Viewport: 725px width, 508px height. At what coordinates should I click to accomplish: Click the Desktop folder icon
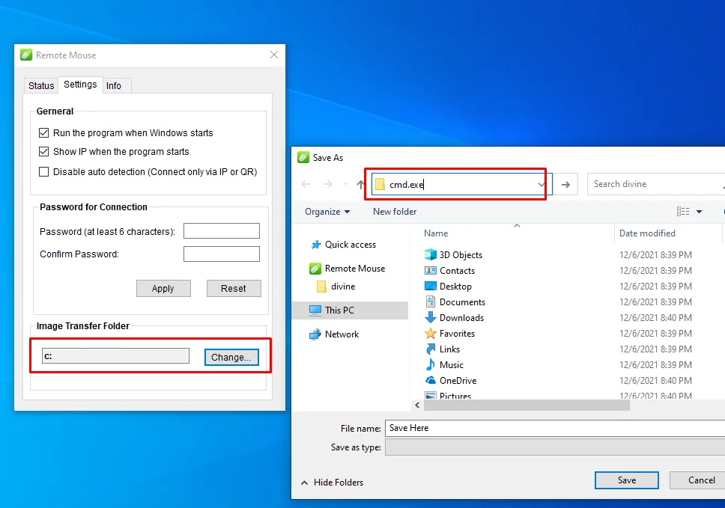431,287
